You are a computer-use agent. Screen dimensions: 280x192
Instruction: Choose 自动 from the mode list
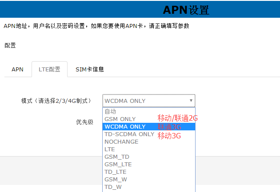(x=110, y=112)
